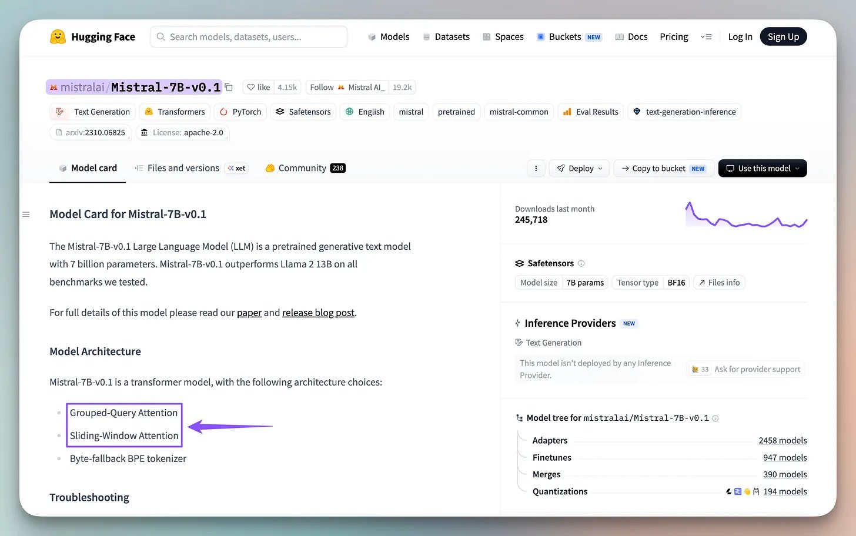Click the Safetensors tag

tap(303, 112)
